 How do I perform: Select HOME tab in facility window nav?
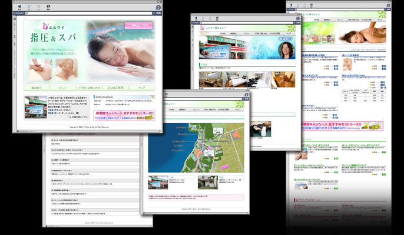[x=223, y=33]
